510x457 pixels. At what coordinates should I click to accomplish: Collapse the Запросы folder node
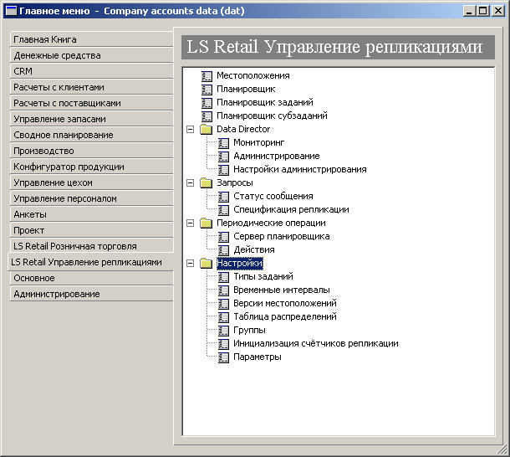190,183
